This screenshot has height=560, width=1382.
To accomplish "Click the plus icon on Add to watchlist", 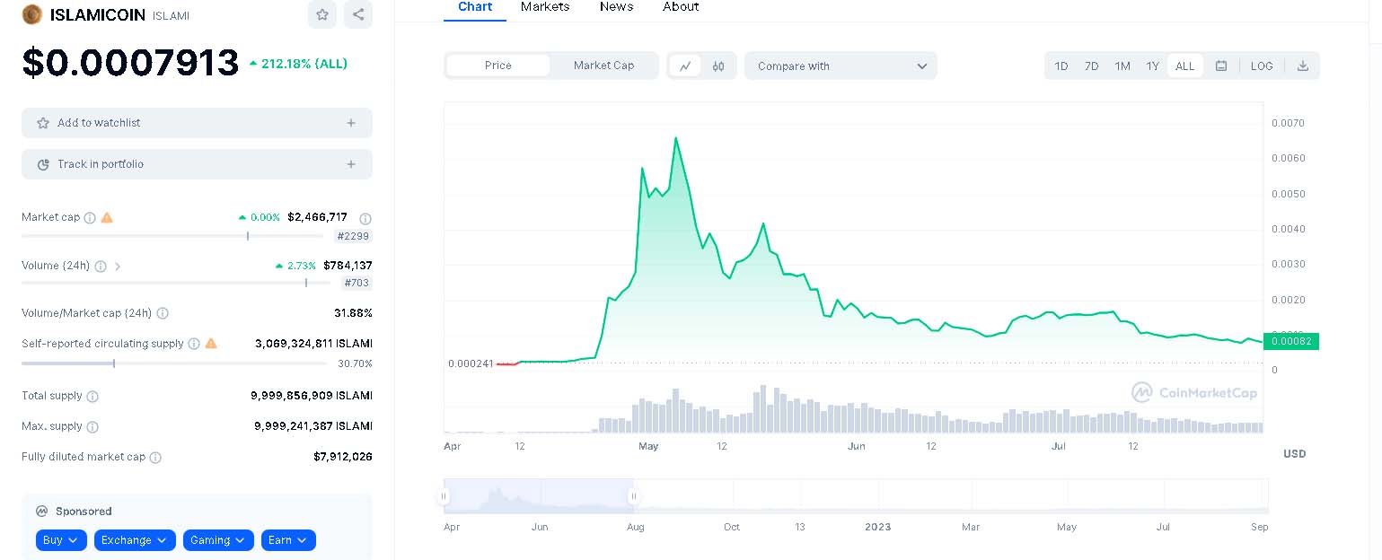I will click(x=351, y=123).
